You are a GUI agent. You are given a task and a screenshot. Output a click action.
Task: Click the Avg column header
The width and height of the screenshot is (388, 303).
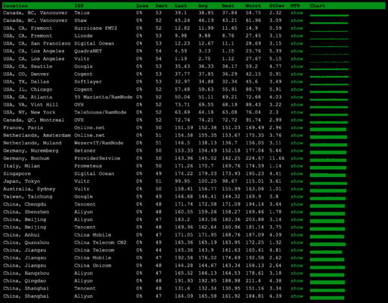click(206, 5)
